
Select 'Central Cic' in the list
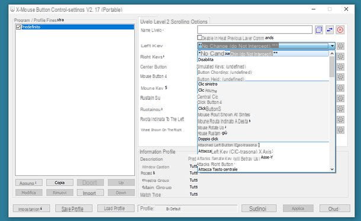point(208,97)
